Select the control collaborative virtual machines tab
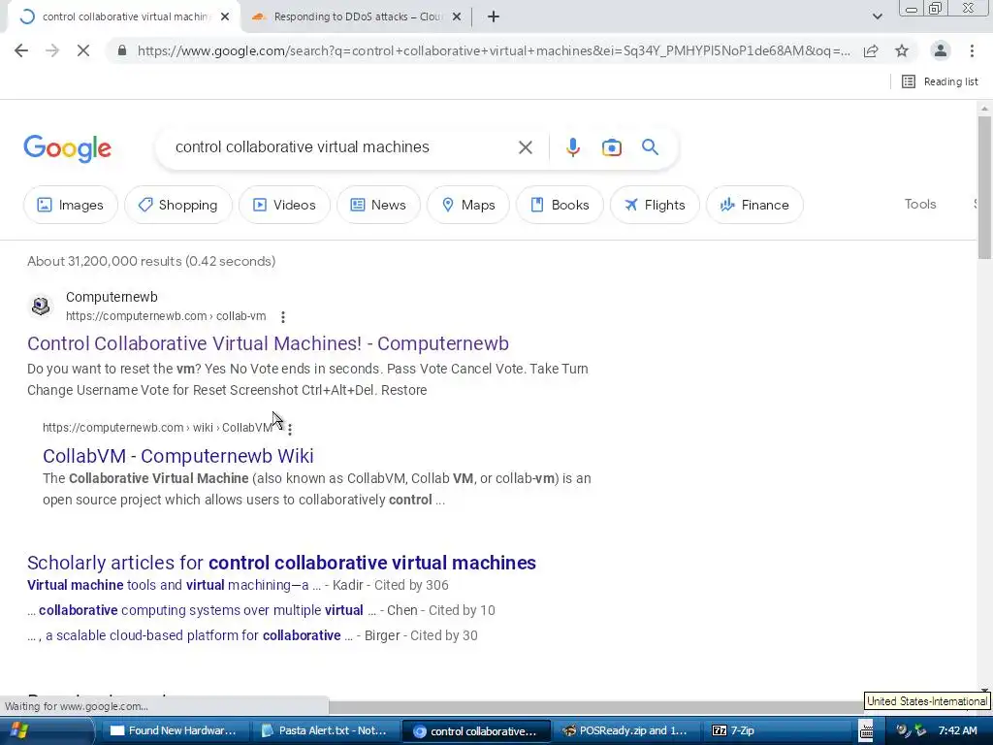 pyautogui.click(x=123, y=16)
